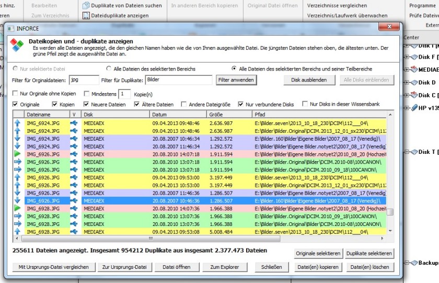This screenshot has width=439, height=283.
Task: Click the list's scroll-down arrow
Action: (x=390, y=231)
